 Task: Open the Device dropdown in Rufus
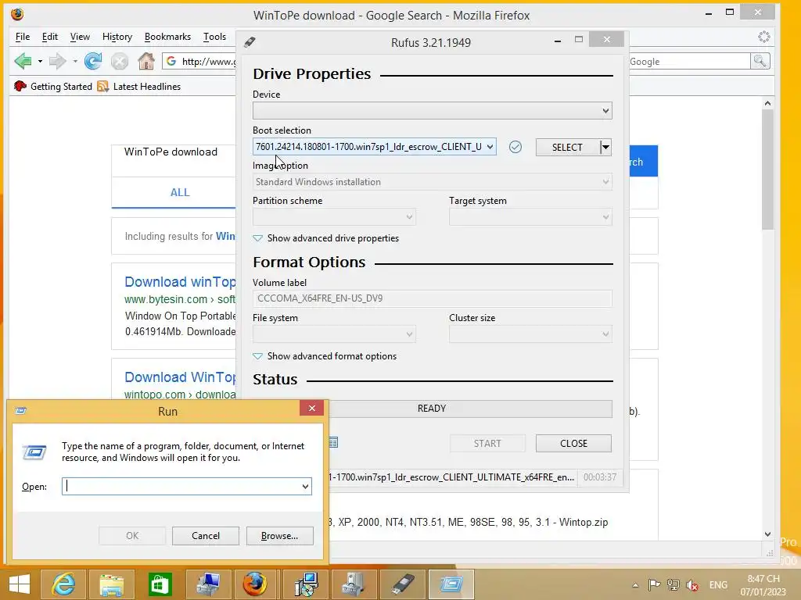point(432,111)
